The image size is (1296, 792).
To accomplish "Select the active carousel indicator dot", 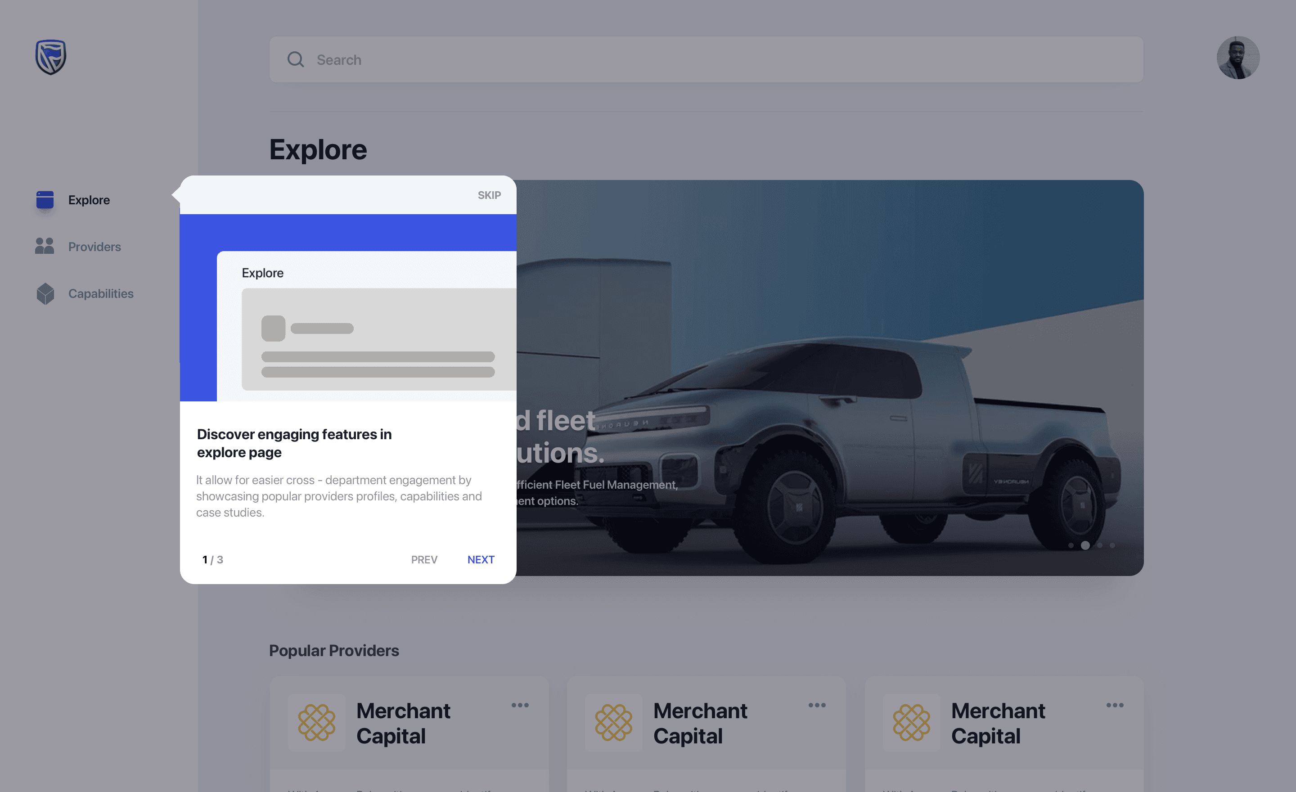I will (x=1085, y=545).
